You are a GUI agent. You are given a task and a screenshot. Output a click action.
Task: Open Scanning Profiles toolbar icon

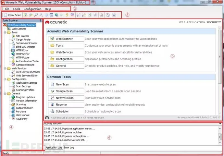pos(101,15)
